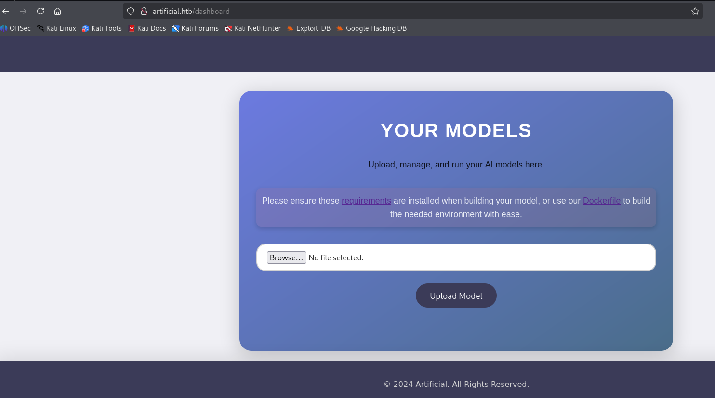Click the insecure connection padlock icon

tap(144, 11)
